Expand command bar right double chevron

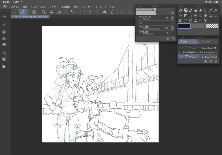pyautogui.click(x=9, y=11)
